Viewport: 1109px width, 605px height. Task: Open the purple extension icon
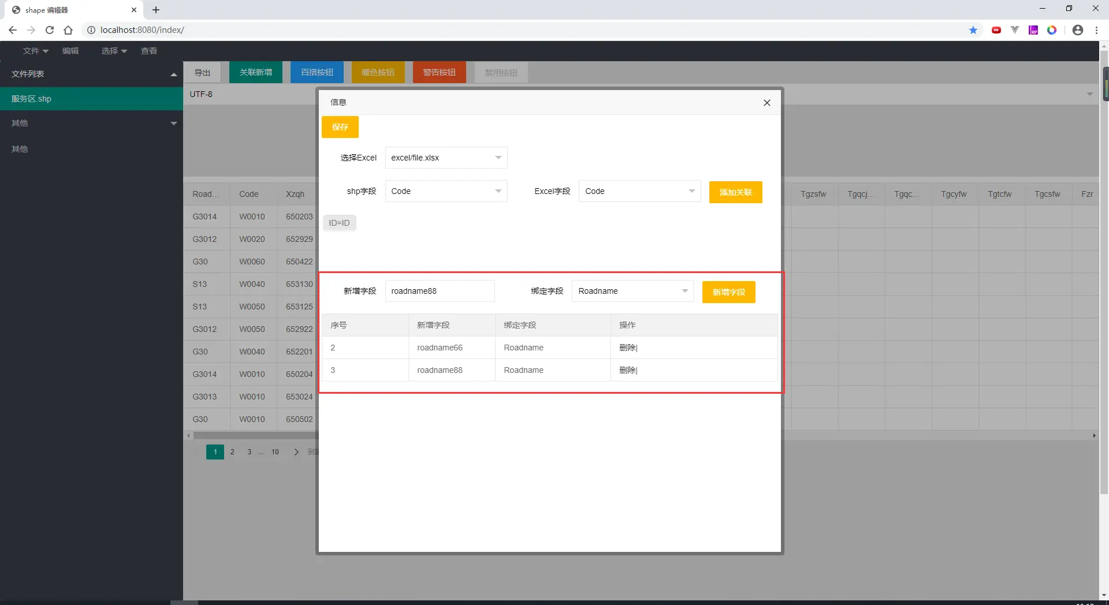[x=1033, y=30]
